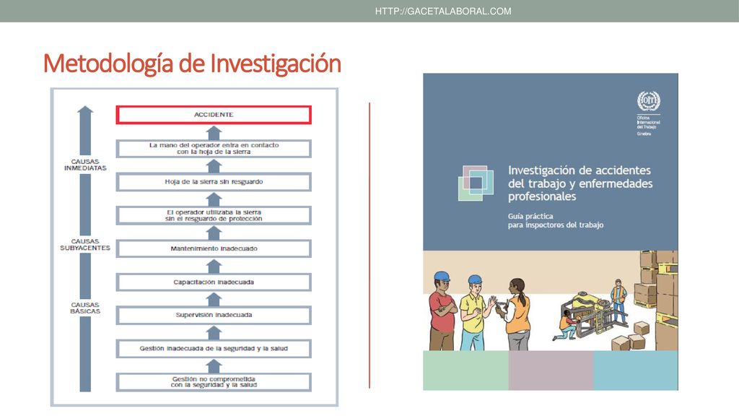Image resolution: width=739 pixels, height=416 pixels.
Task: Select 'La mano del operador entra en contacto' box
Action: pos(214,149)
